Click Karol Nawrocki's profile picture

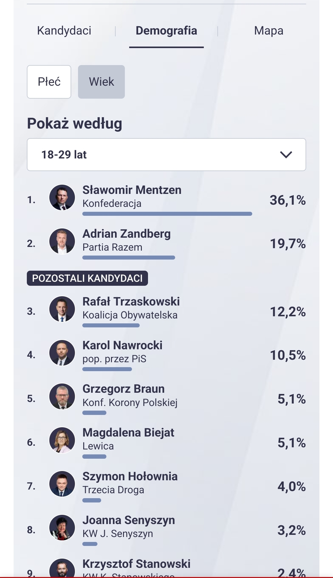pos(62,353)
